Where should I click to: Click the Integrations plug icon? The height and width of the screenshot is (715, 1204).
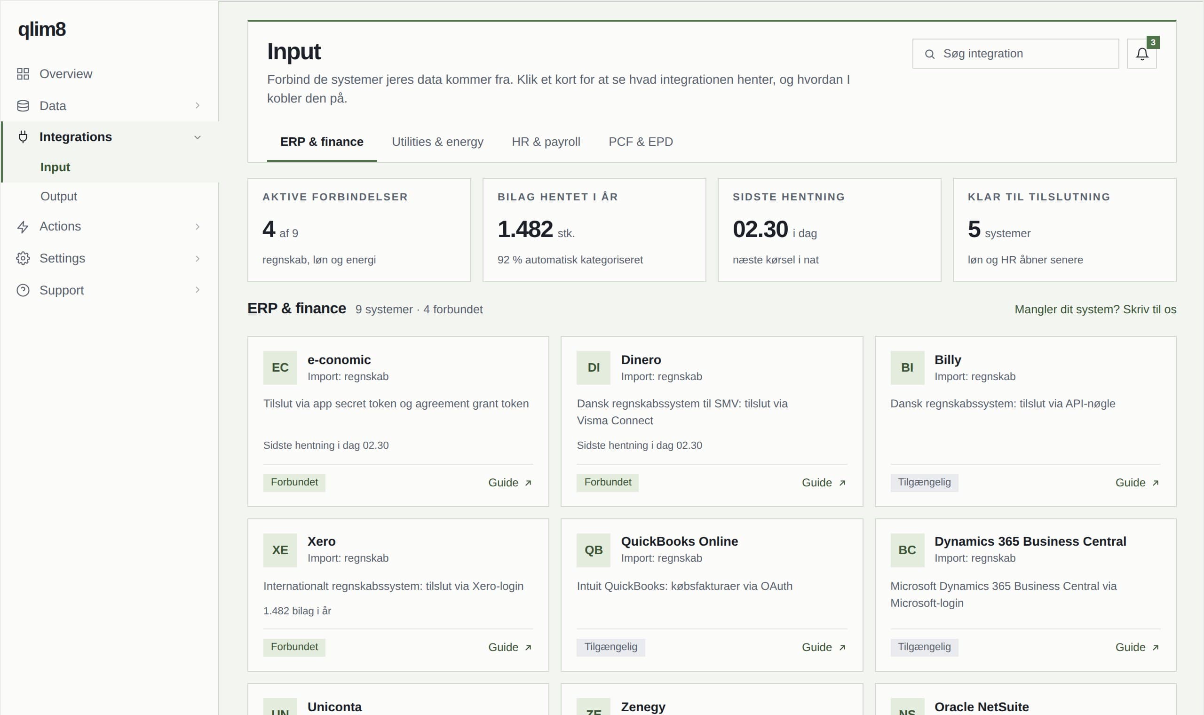[23, 137]
